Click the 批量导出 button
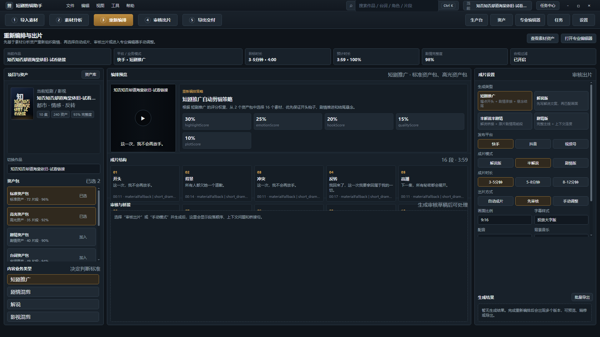The height and width of the screenshot is (337, 600). [x=582, y=297]
